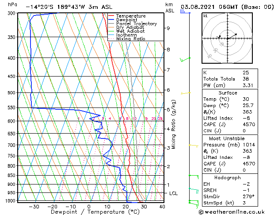The image size is (278, 215).
Task: Select the yellow wind barb at 500 hPa
Action: [x=185, y=93]
